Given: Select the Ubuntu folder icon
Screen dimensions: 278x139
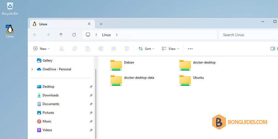Looking at the screenshot, I should pyautogui.click(x=185, y=80).
